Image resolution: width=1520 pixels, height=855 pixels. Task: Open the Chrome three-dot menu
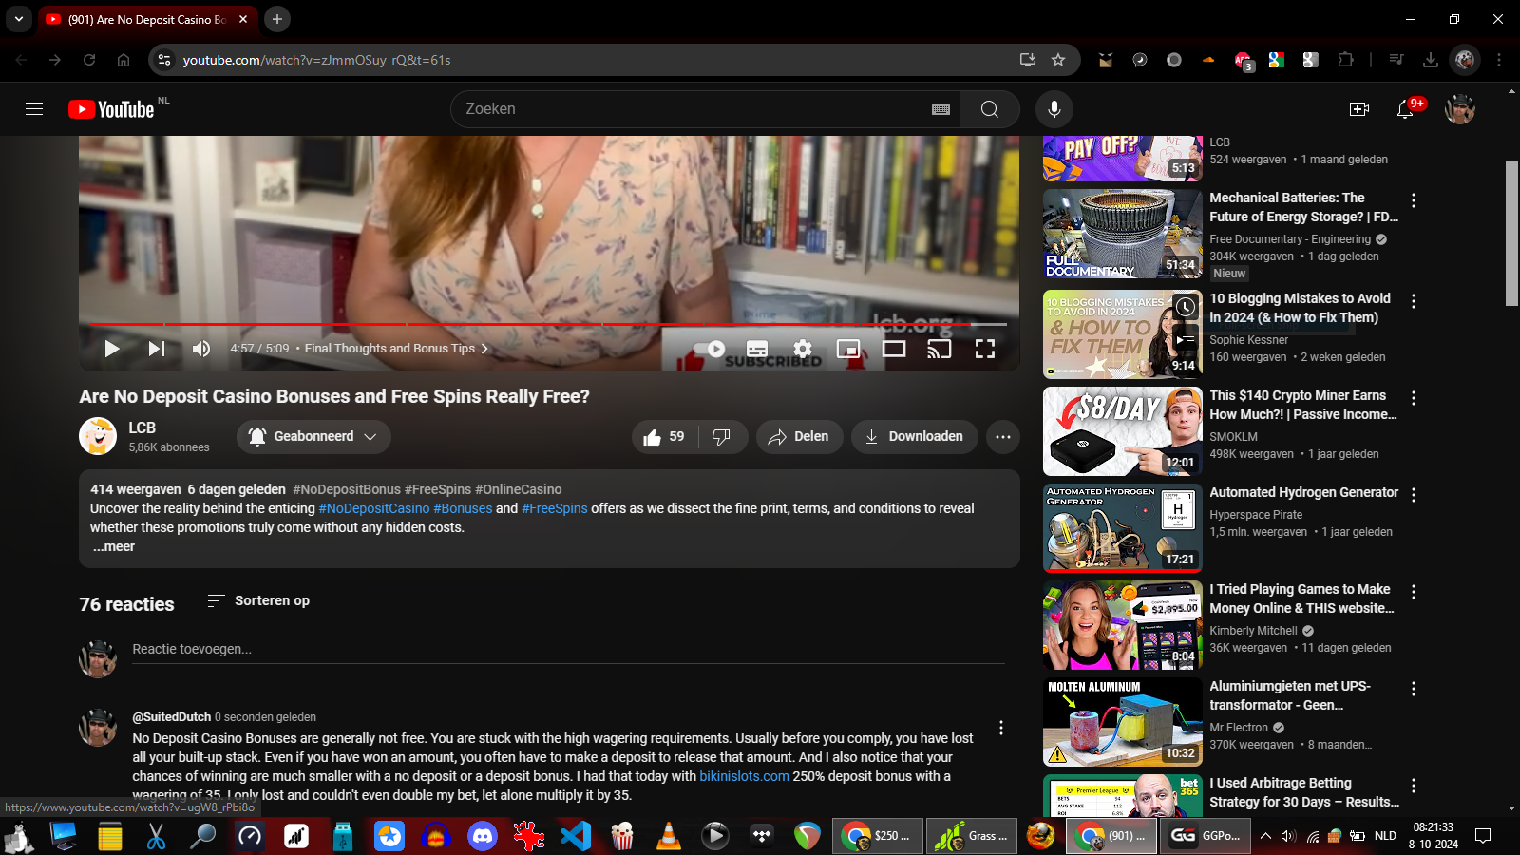click(x=1499, y=60)
